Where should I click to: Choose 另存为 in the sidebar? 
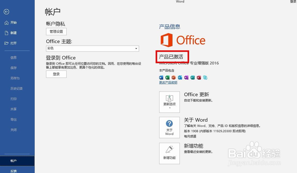click(15, 78)
